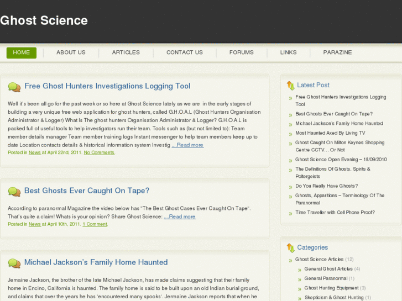
Task: Click speech bubble icon beside Michael Jackson post
Action: pos(14,263)
